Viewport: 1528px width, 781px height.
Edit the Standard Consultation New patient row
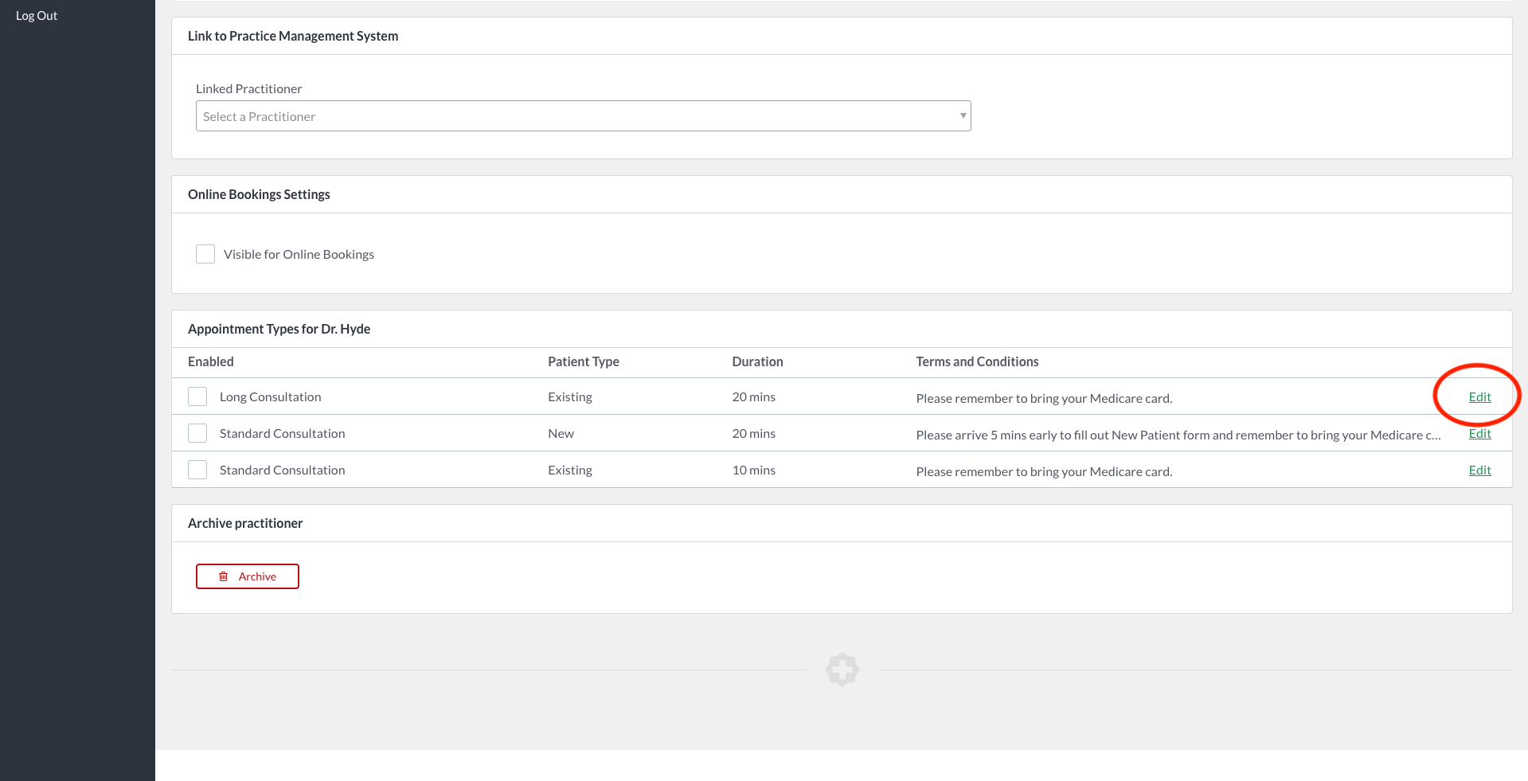pyautogui.click(x=1479, y=433)
